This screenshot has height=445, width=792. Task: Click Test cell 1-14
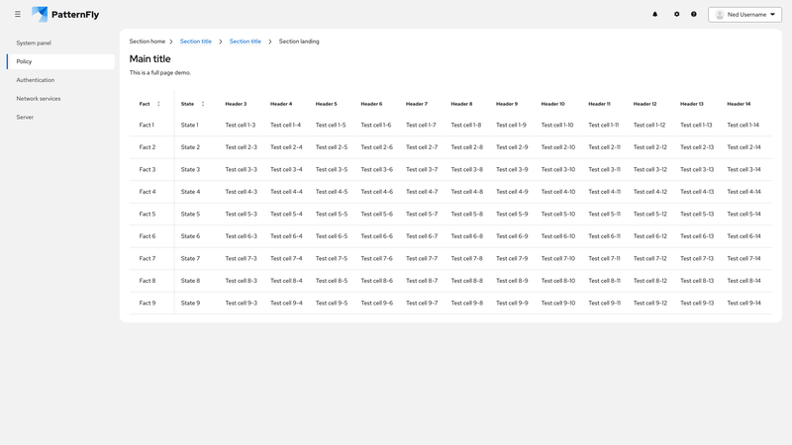[743, 126]
